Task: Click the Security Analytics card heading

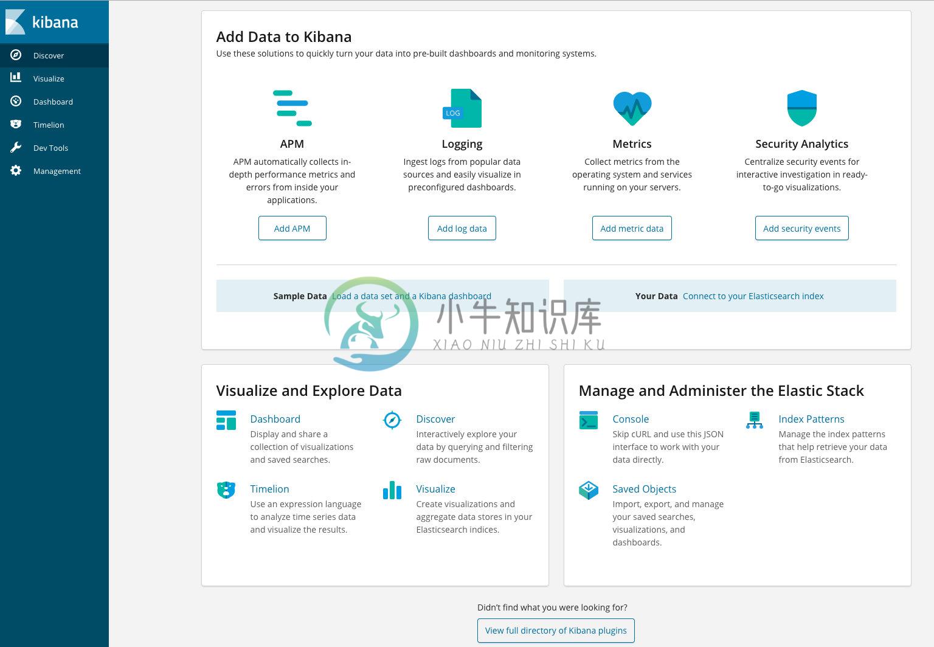Action: (802, 144)
